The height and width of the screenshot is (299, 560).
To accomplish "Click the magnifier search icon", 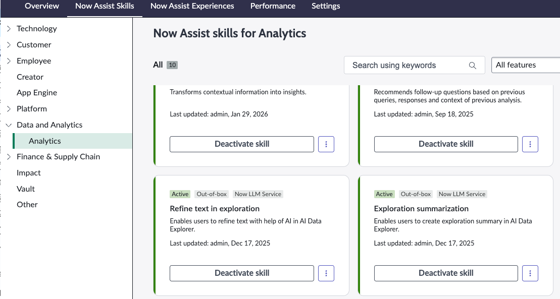I will click(x=473, y=65).
